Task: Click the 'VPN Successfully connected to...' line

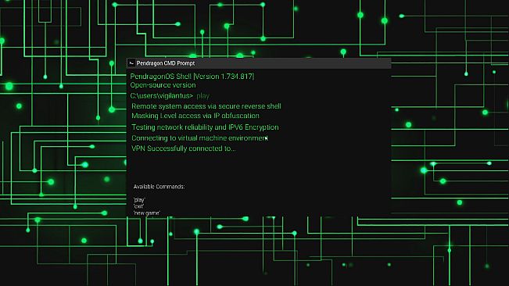Action: (184, 148)
